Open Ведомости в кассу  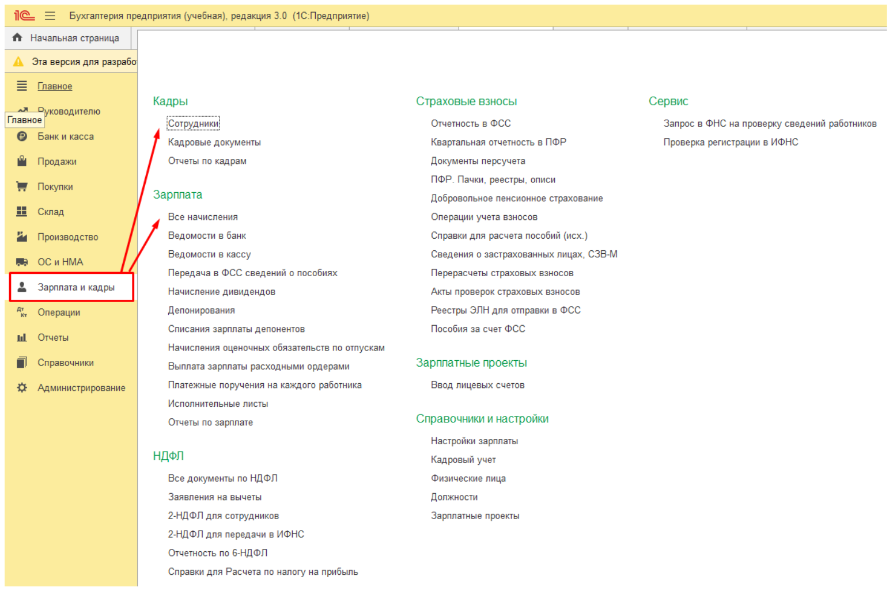[x=209, y=254]
